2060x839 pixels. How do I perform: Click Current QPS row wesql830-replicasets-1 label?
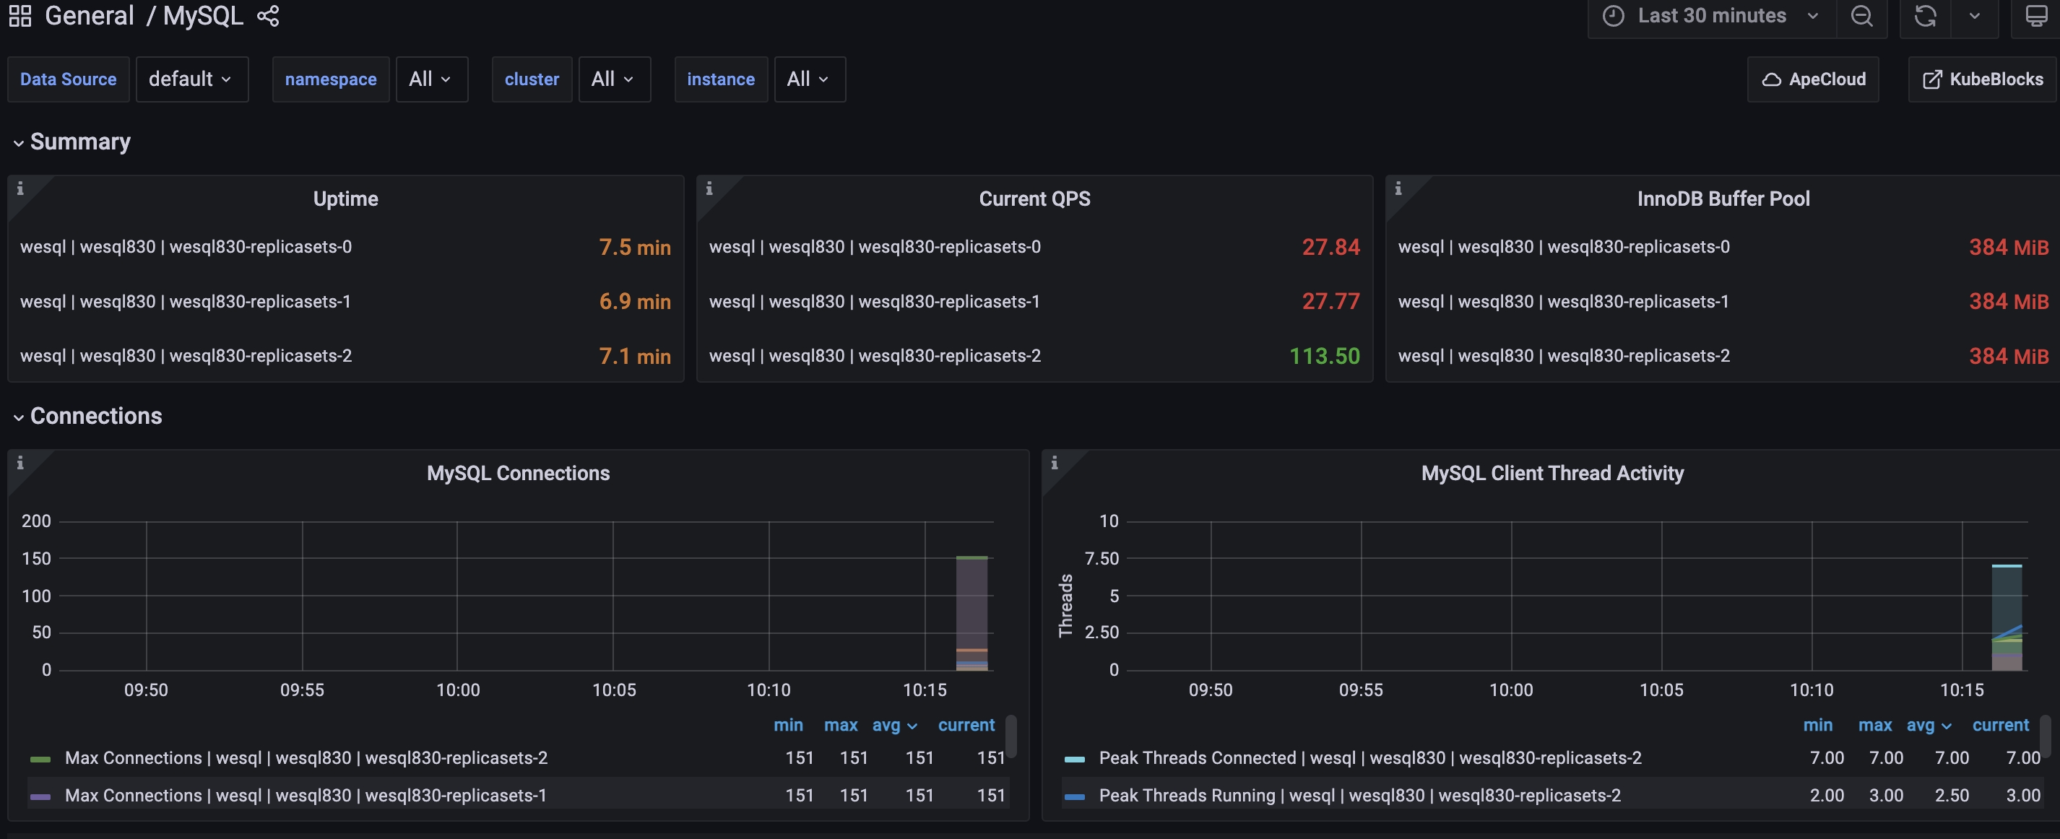coord(874,301)
